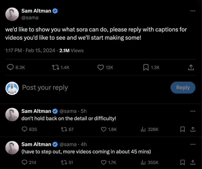The height and width of the screenshot is (169, 202).
Task: Toggle like on the 45 mins reply
Action: [x=104, y=162]
